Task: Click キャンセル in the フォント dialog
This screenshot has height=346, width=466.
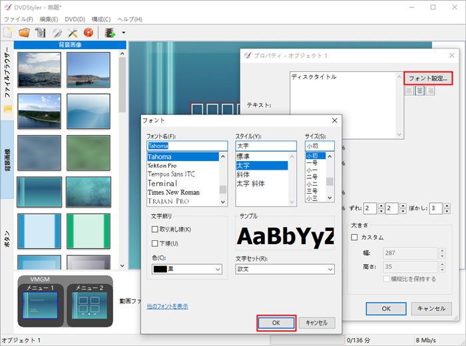Action: click(317, 323)
